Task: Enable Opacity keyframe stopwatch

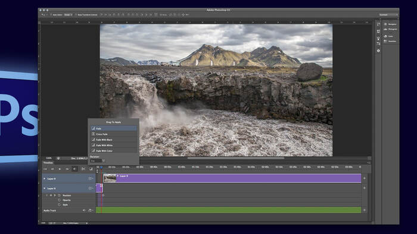Action: tap(59, 200)
